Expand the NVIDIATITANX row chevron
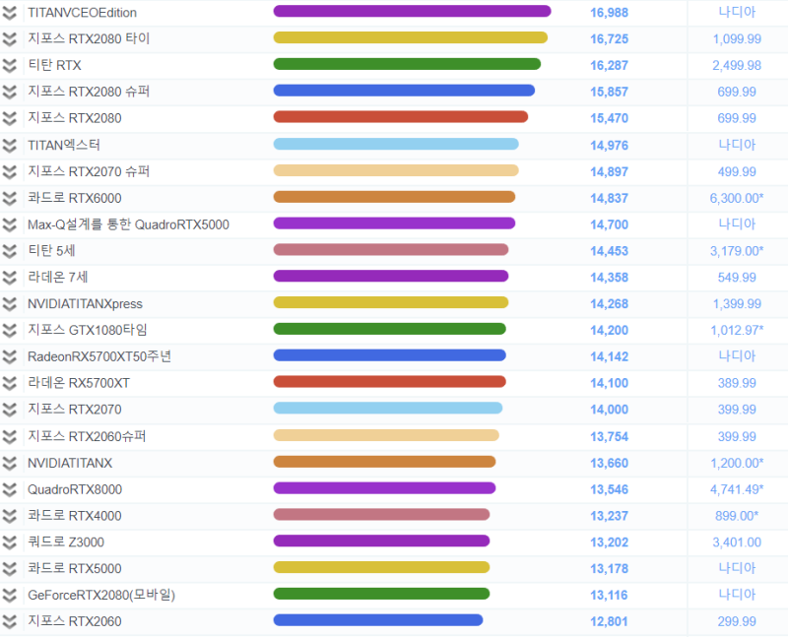The height and width of the screenshot is (637, 788). 10,463
